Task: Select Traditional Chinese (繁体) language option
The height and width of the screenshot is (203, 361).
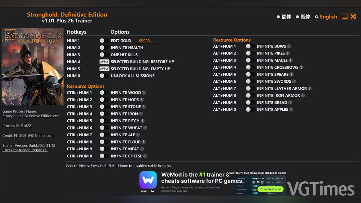Action: 297,17
